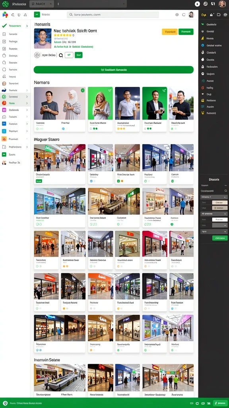Select the green checkmark item in left sidebar
229x408 pixels.
tap(15, 26)
